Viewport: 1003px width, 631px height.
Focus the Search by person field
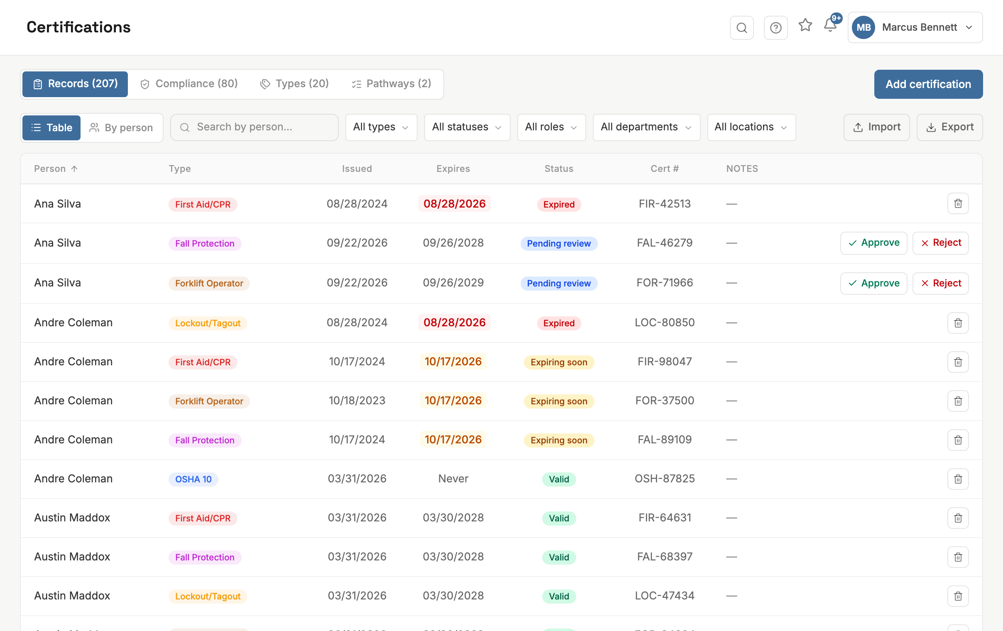coord(254,127)
